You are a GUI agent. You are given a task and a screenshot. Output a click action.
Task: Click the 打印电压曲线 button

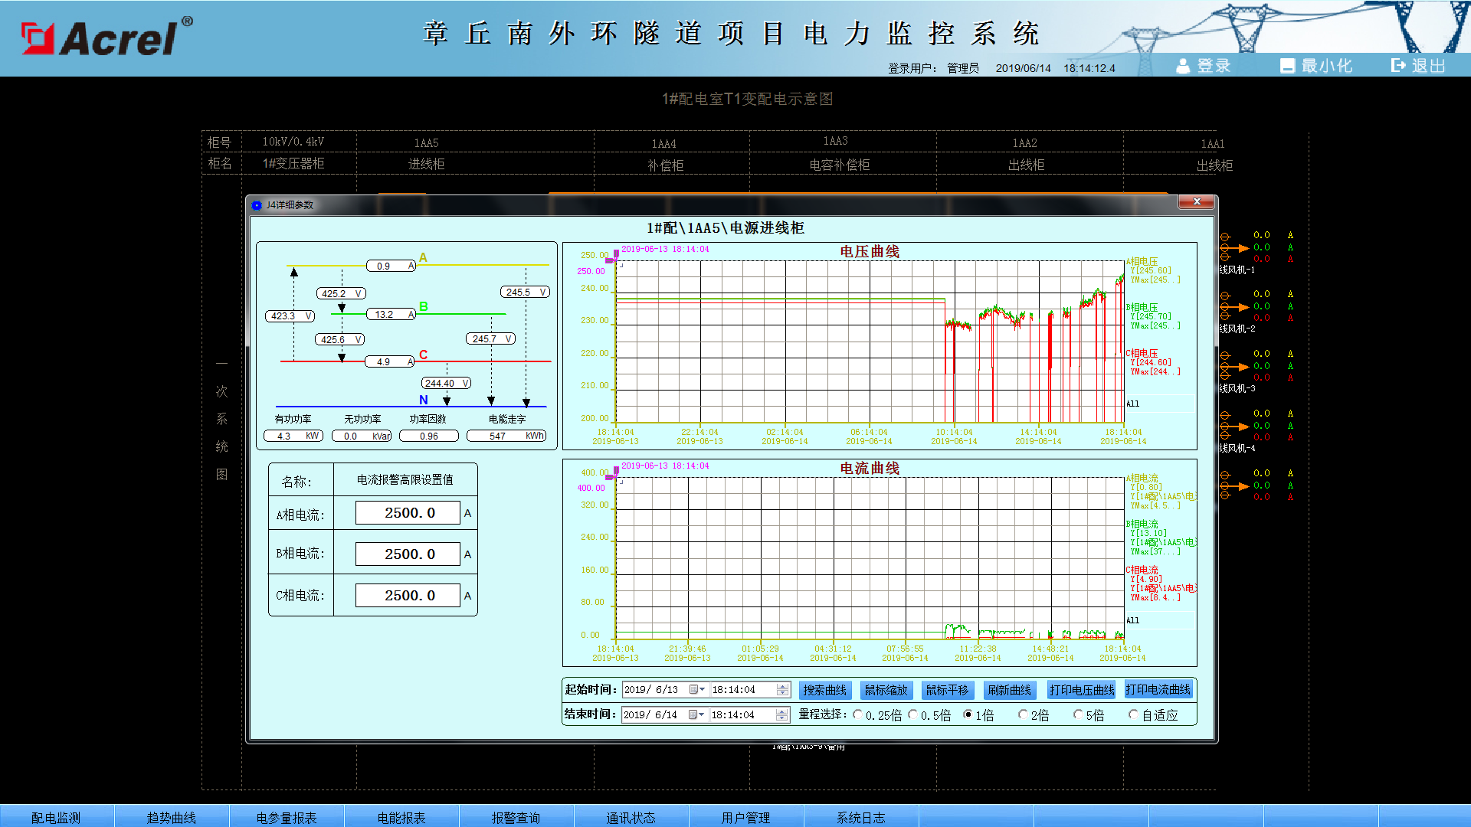[1082, 690]
